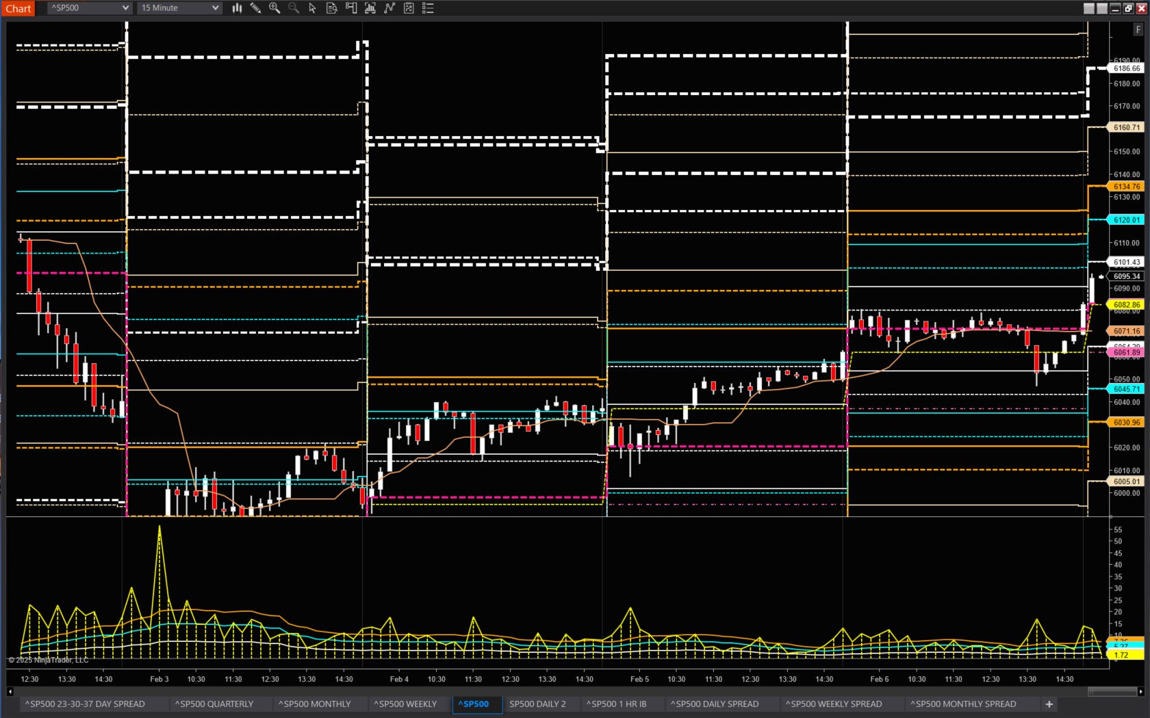The height and width of the screenshot is (718, 1150).
Task: Select the active ^SP500 tab
Action: [x=477, y=704]
